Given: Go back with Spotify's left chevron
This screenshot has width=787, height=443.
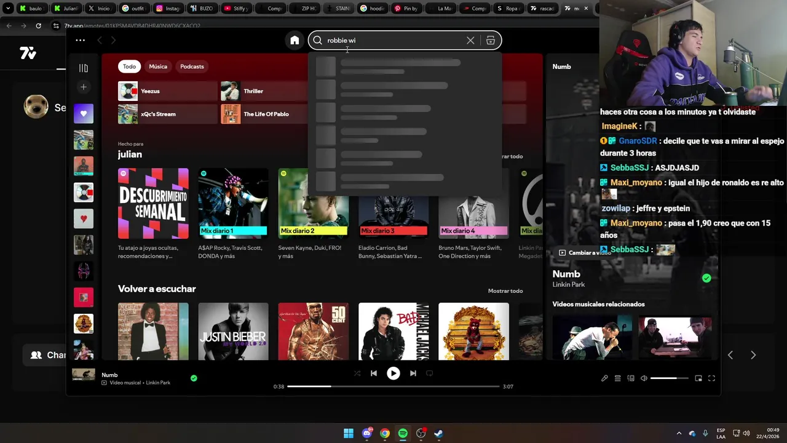Looking at the screenshot, I should tap(100, 41).
